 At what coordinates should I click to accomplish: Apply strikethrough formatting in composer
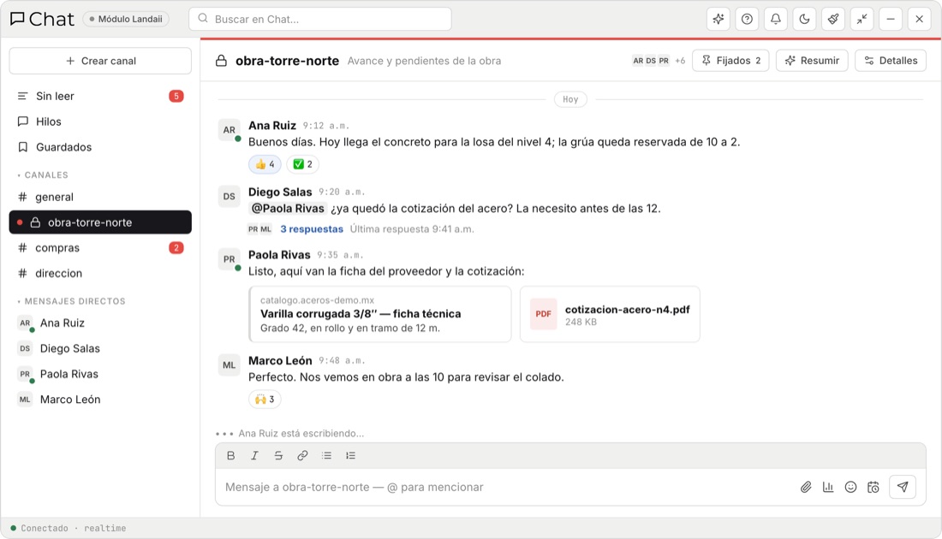[x=278, y=455]
